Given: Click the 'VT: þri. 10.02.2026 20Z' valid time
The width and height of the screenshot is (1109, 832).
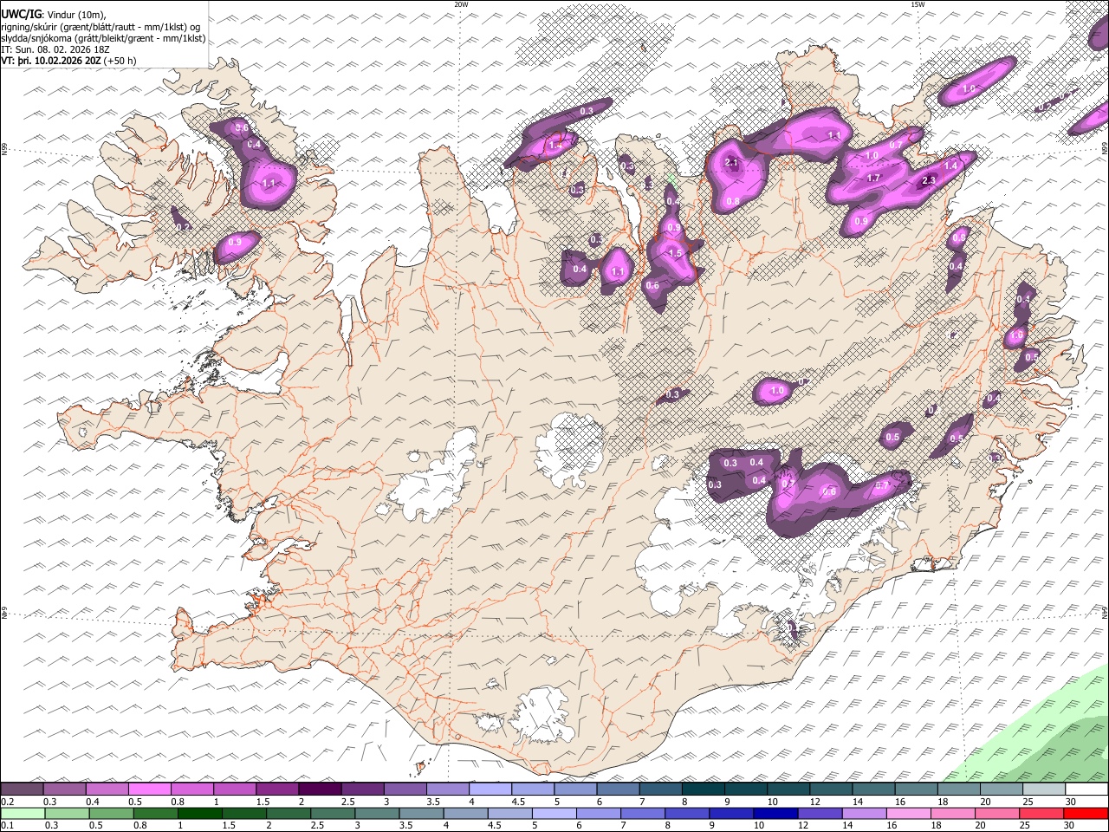Looking at the screenshot, I should click(51, 61).
